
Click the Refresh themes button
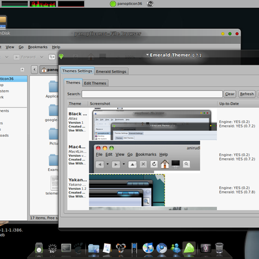[x=247, y=94]
